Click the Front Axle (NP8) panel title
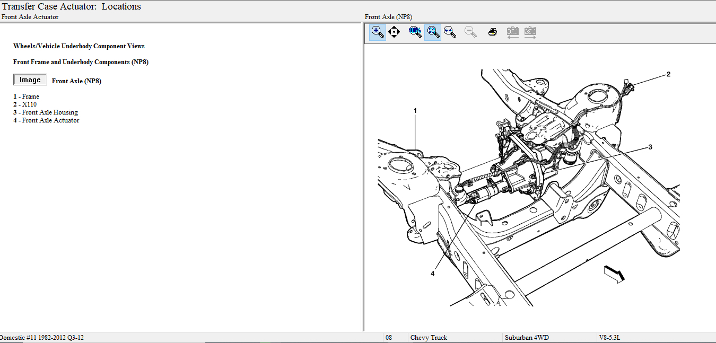The image size is (716, 343). pyautogui.click(x=388, y=17)
